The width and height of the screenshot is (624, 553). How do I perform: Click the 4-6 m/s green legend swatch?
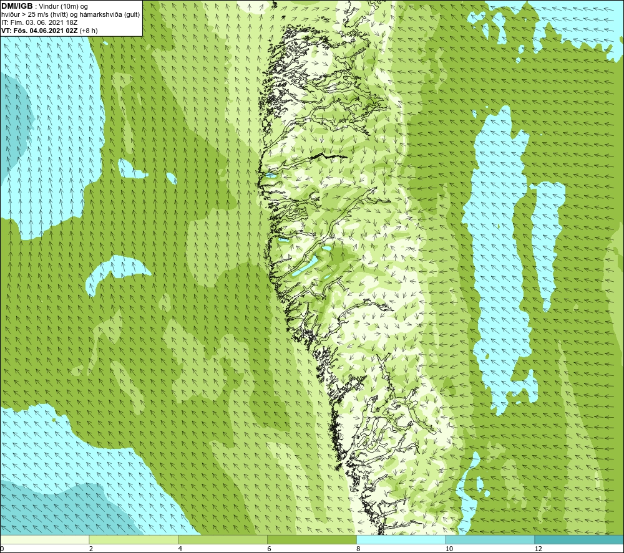[223, 539]
